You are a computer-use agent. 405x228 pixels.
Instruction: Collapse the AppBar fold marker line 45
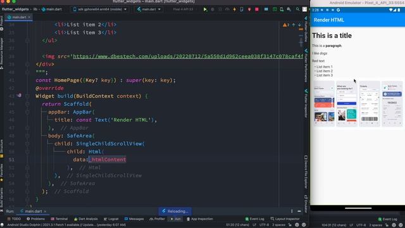[x=27, y=112]
